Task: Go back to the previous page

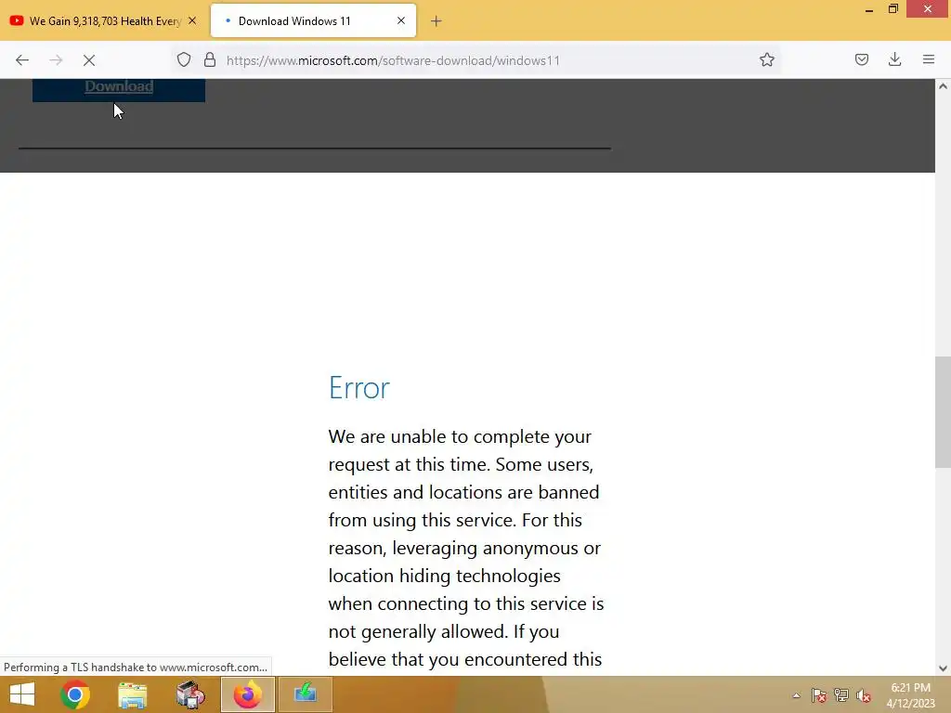Action: (x=22, y=60)
